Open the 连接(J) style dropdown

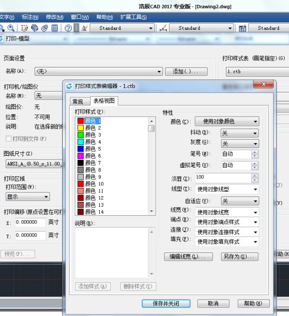pos(227,232)
